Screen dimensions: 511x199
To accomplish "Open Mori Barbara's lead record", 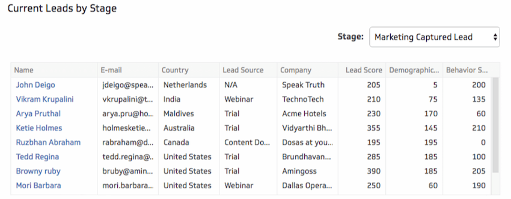I will [x=38, y=185].
